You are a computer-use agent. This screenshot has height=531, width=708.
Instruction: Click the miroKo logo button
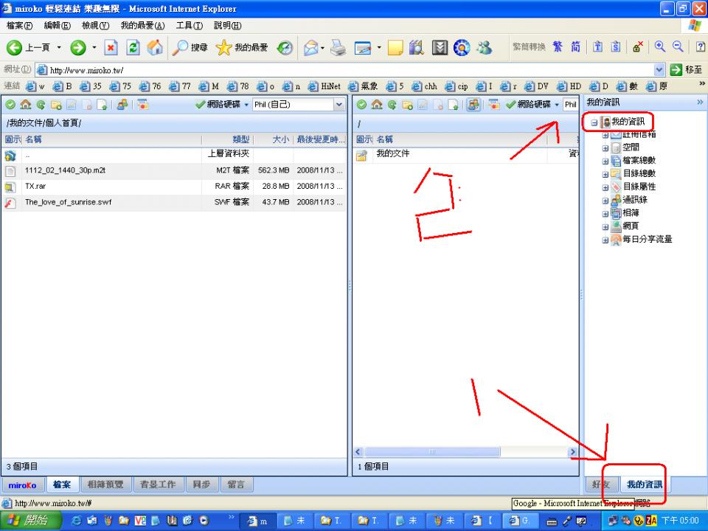[x=22, y=485]
